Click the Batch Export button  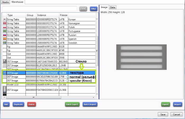click(x=72, y=104)
